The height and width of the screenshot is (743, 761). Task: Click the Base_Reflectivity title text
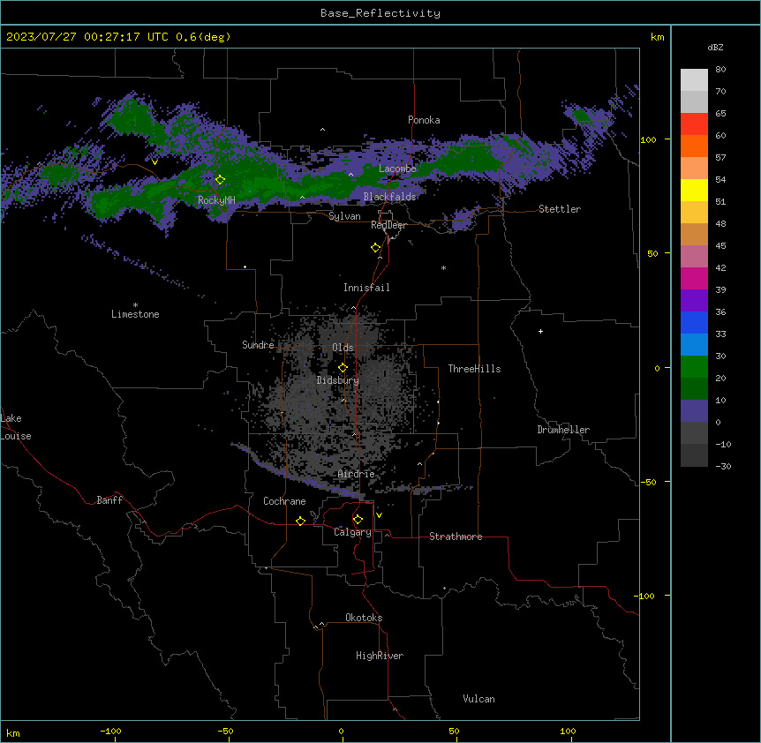tap(380, 13)
